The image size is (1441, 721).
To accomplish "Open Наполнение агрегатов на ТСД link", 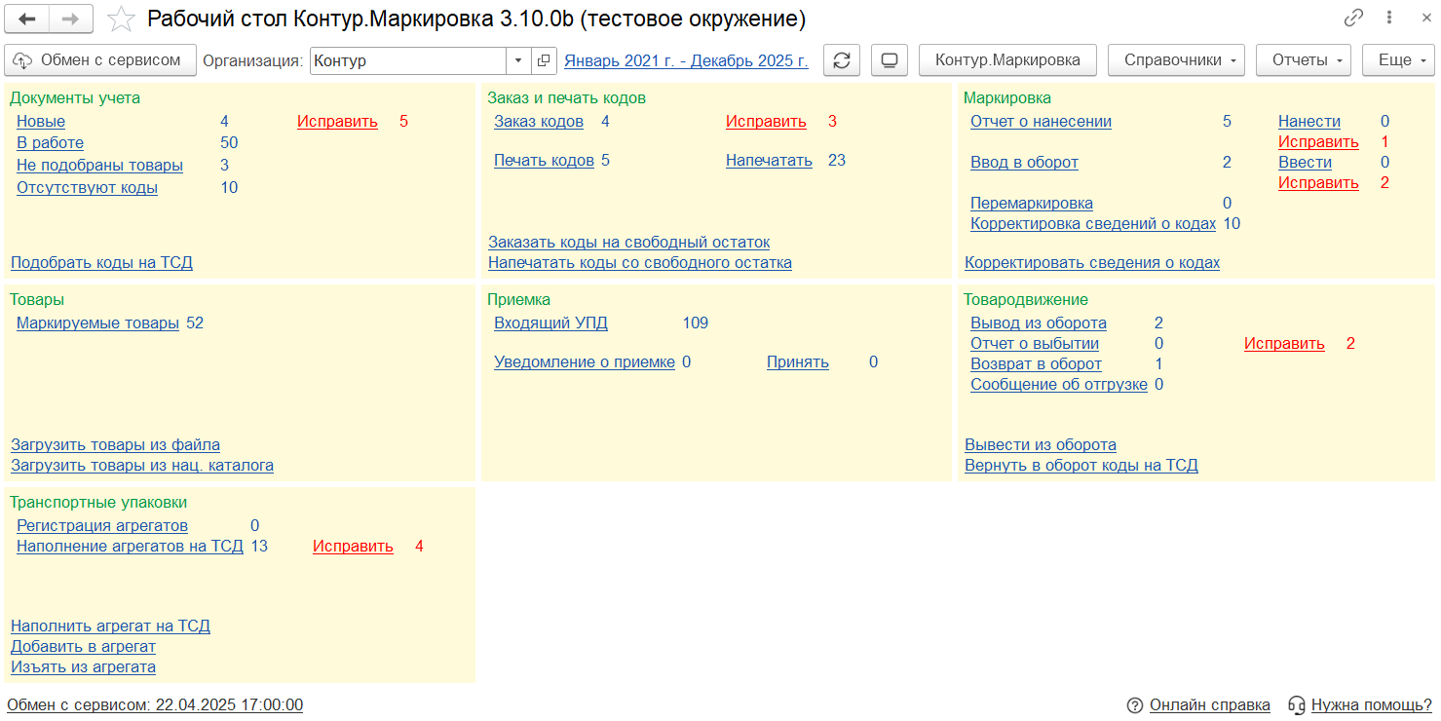I will (130, 547).
